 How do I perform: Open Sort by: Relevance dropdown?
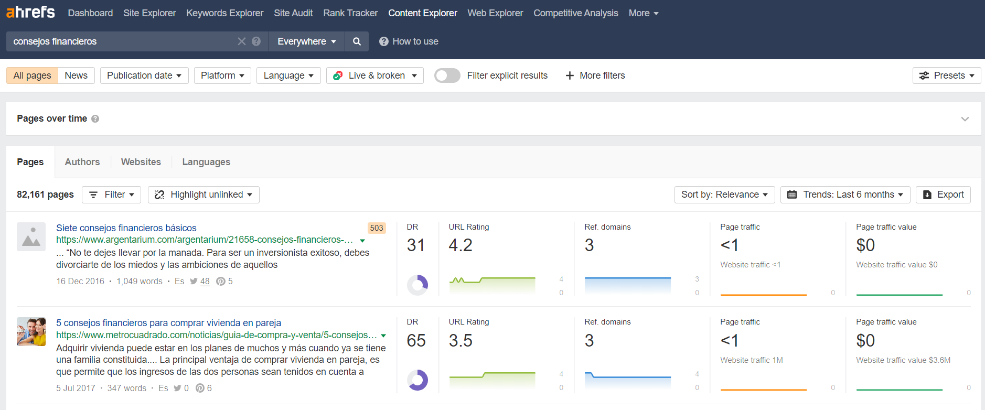(725, 195)
